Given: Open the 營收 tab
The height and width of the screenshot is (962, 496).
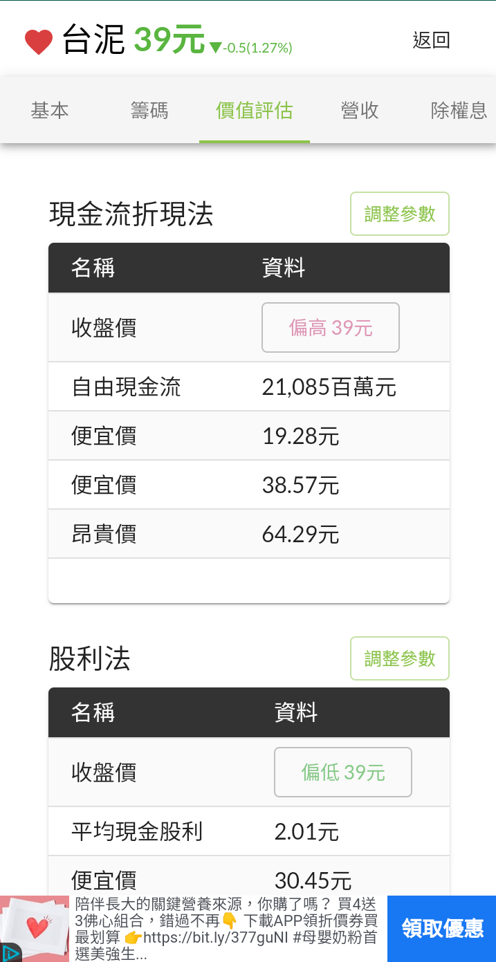Looking at the screenshot, I should [x=360, y=111].
